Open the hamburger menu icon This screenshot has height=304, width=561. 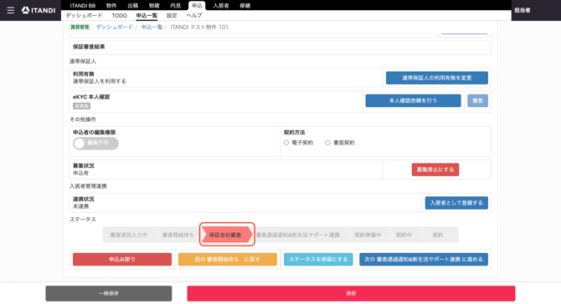11,10
